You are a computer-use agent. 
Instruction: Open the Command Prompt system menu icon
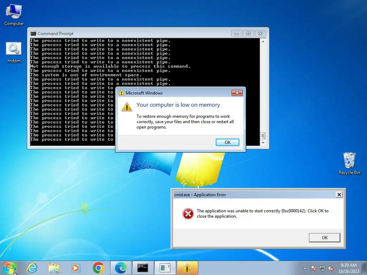click(33, 33)
